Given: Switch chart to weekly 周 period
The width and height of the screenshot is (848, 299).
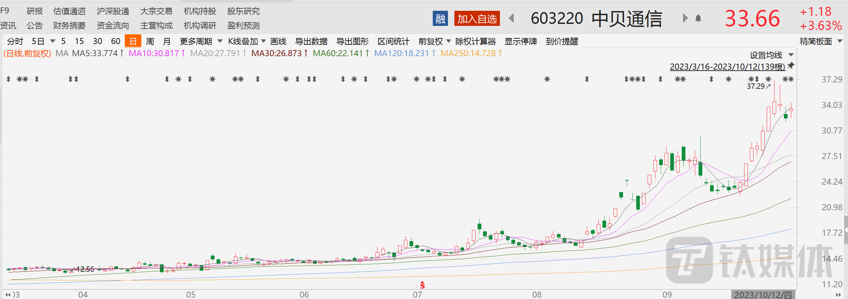Looking at the screenshot, I should click(150, 41).
